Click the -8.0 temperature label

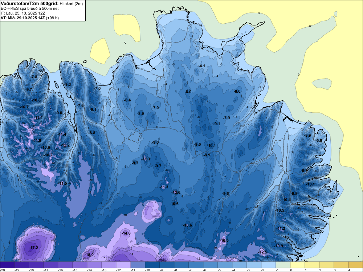click(x=188, y=92)
